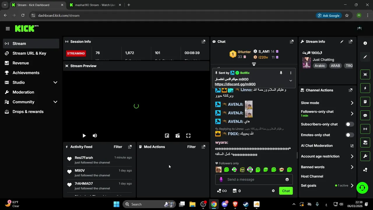Image resolution: width=373 pixels, height=210 pixels.
Task: Open Stream URL & Key page
Action: (31, 53)
